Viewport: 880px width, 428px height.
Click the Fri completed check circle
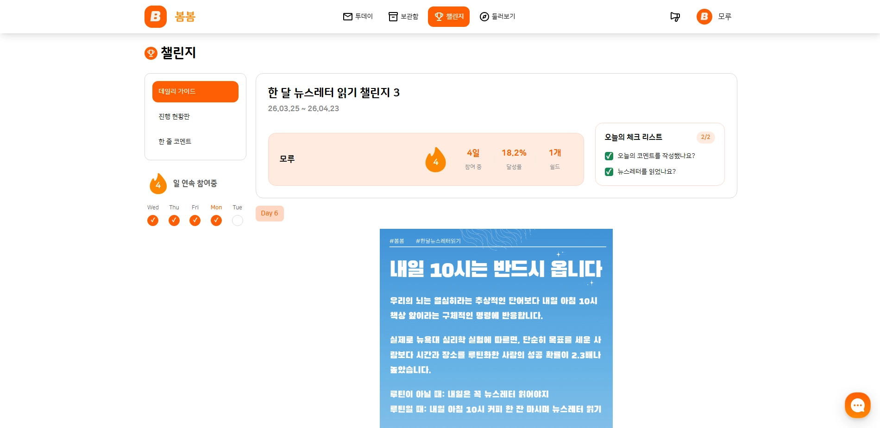click(195, 220)
